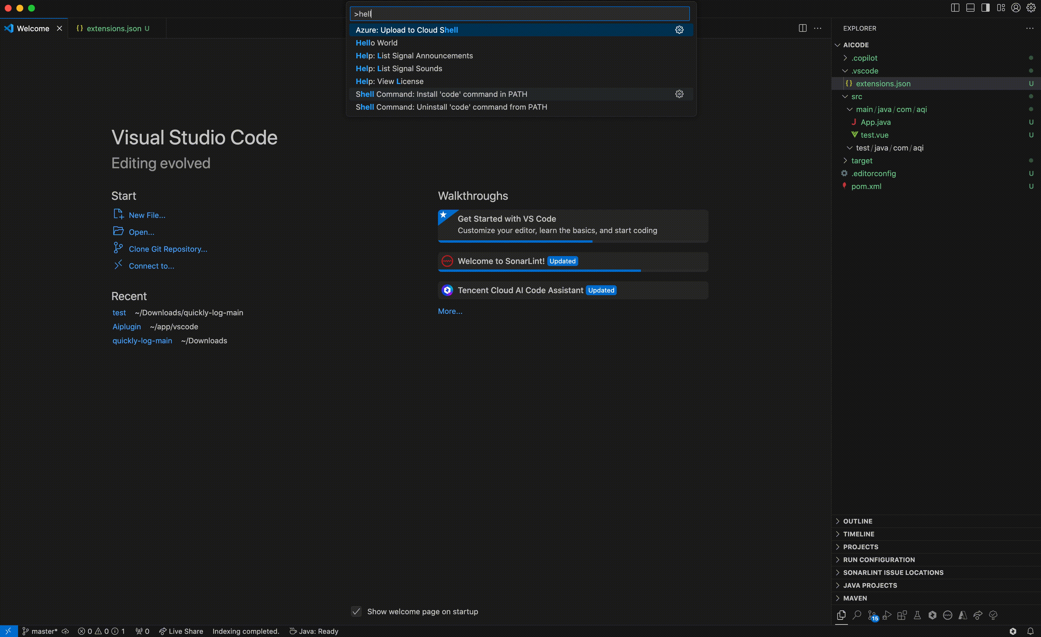Screen dimensions: 1041x637
Task: Open the Azure view icon
Action: 963,615
